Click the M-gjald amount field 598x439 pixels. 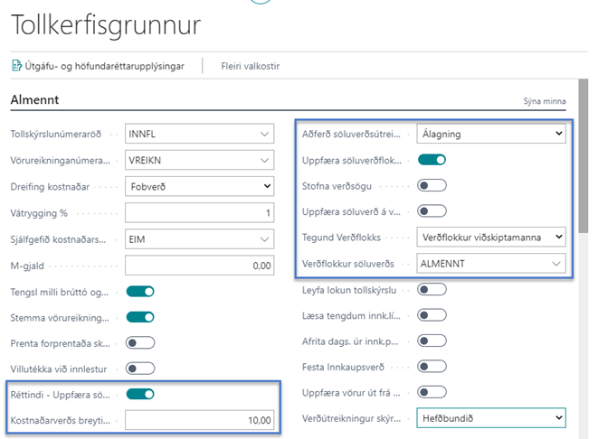pyautogui.click(x=199, y=265)
